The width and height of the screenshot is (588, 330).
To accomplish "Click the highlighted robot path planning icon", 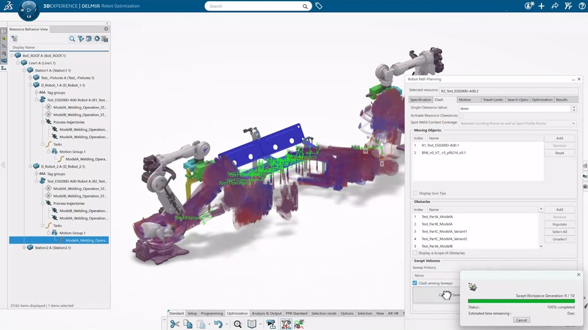I will (286, 324).
